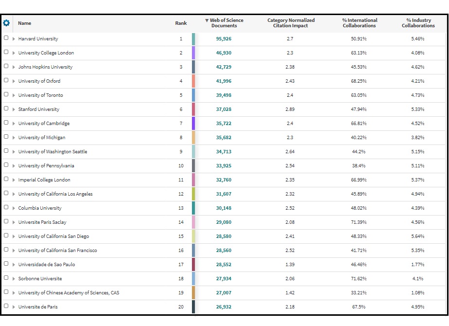
Task: Check the Universite de Paris checkbox
Action: tap(6, 306)
